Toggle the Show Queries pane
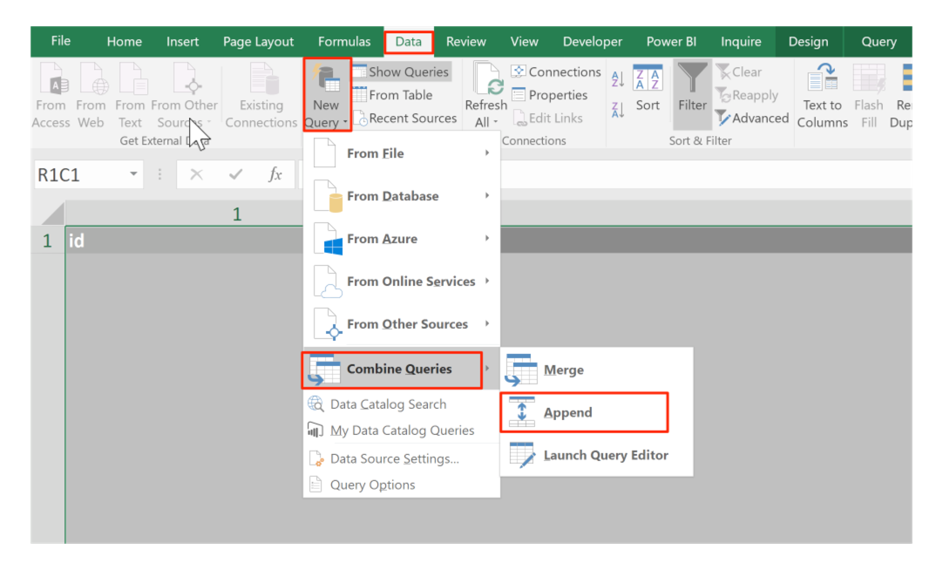The height and width of the screenshot is (570, 936). (x=401, y=71)
